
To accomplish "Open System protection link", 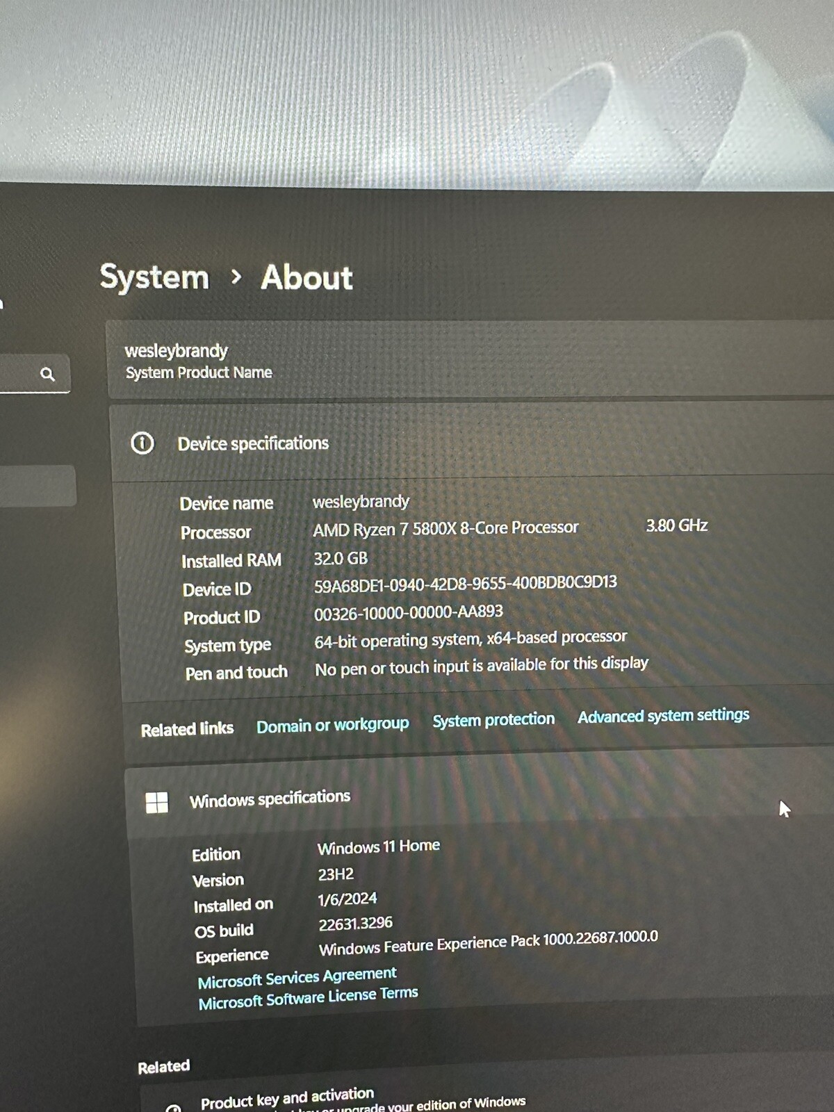I will pyautogui.click(x=493, y=719).
